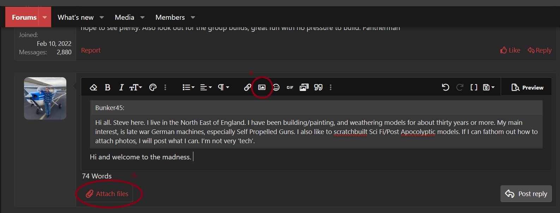
Task: Insert a link with the chain icon
Action: click(x=248, y=87)
